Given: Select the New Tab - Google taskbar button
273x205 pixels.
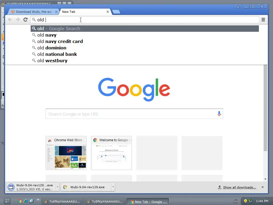Looking at the screenshot, I should point(148,202).
